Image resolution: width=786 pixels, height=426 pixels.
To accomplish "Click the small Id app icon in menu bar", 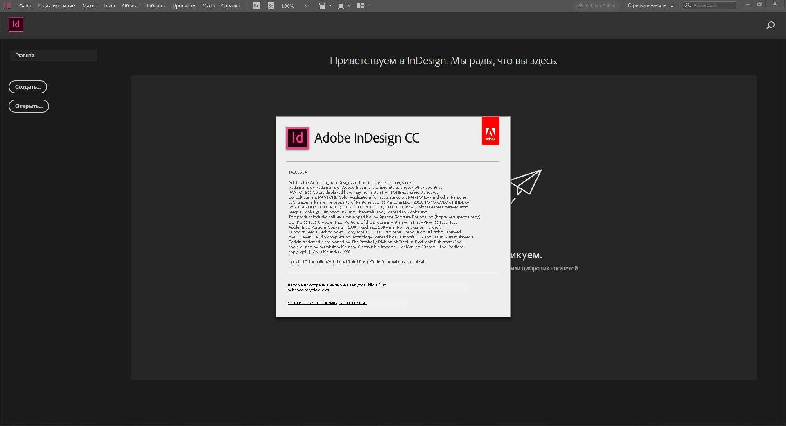I will (x=7, y=5).
